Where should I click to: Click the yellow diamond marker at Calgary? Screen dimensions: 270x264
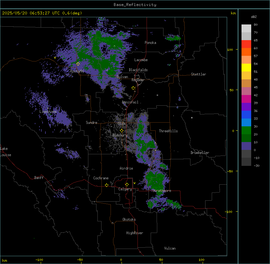click(127, 185)
